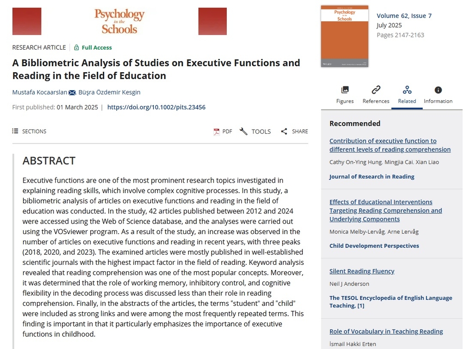The image size is (472, 349).
Task: Click the Mustafa Kocaarslan author name
Action: (40, 92)
